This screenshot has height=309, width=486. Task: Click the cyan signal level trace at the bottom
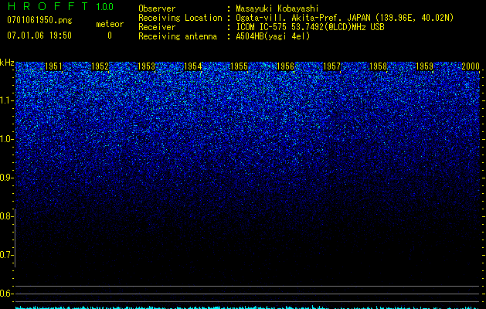pos(247,307)
